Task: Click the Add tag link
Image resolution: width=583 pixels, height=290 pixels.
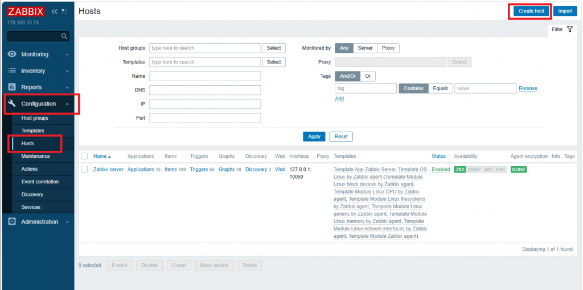Action: tap(339, 99)
